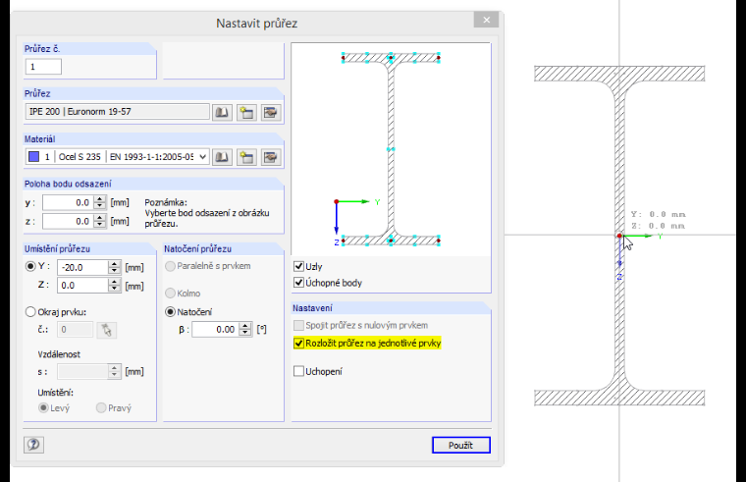Screen dimensions: 746x482
Task: Toggle the Úchopné body checkbox
Action: click(298, 283)
